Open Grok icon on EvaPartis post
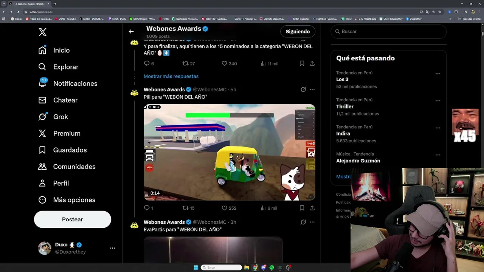Screen dimensions: 484x272 pos(303,222)
